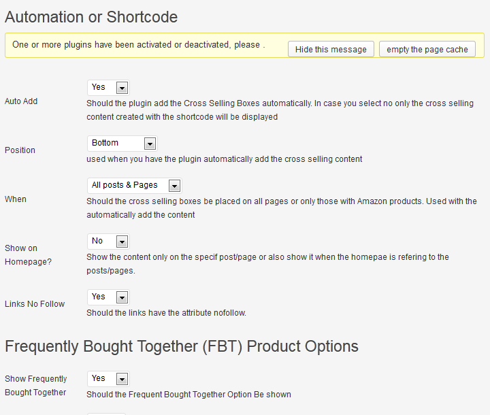This screenshot has height=415, width=490.
Task: Open the 'All posts & Pages' combo box
Action: (134, 185)
